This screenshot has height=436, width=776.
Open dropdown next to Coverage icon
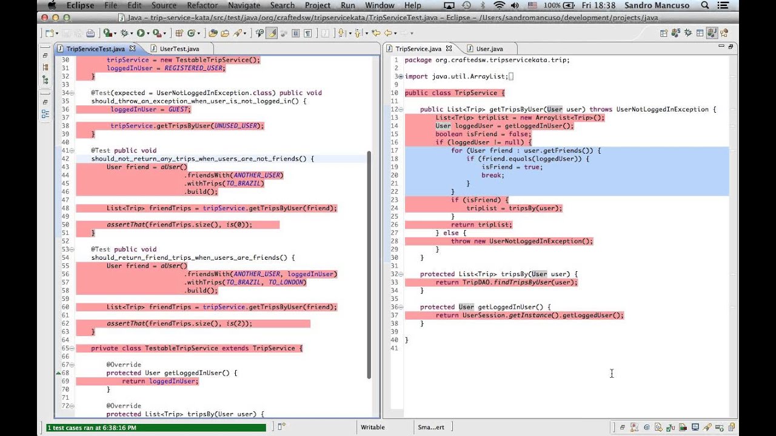click(x=115, y=34)
